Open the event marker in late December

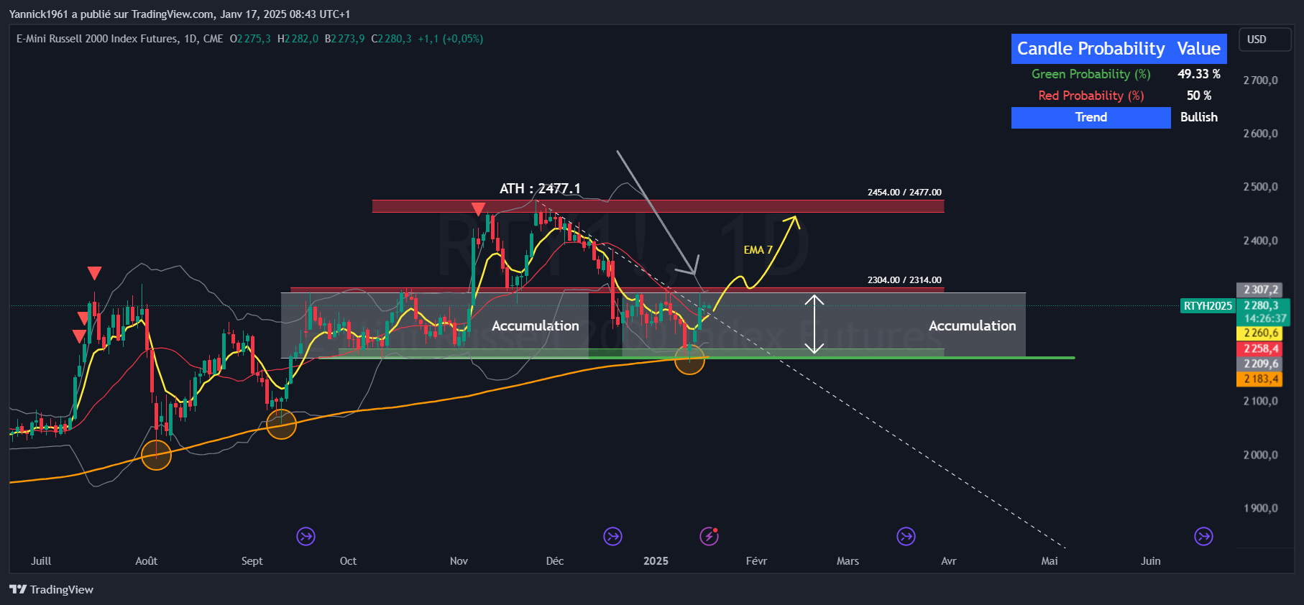(613, 536)
